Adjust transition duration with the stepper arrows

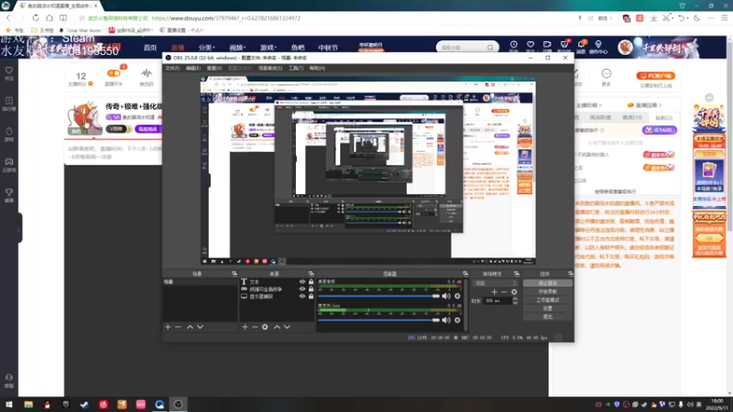pyautogui.click(x=515, y=301)
